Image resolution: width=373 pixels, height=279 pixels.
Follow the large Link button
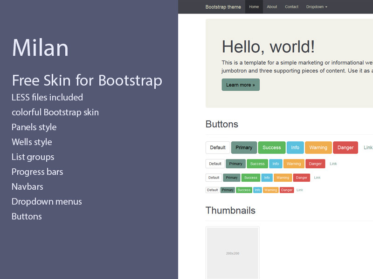click(368, 147)
